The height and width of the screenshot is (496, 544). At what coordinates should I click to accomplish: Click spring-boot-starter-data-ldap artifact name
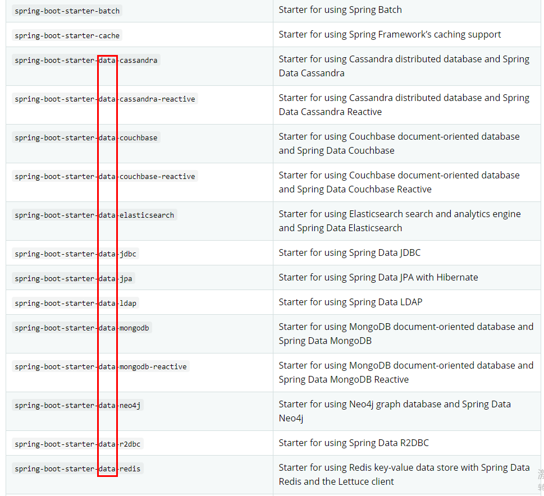tap(75, 304)
